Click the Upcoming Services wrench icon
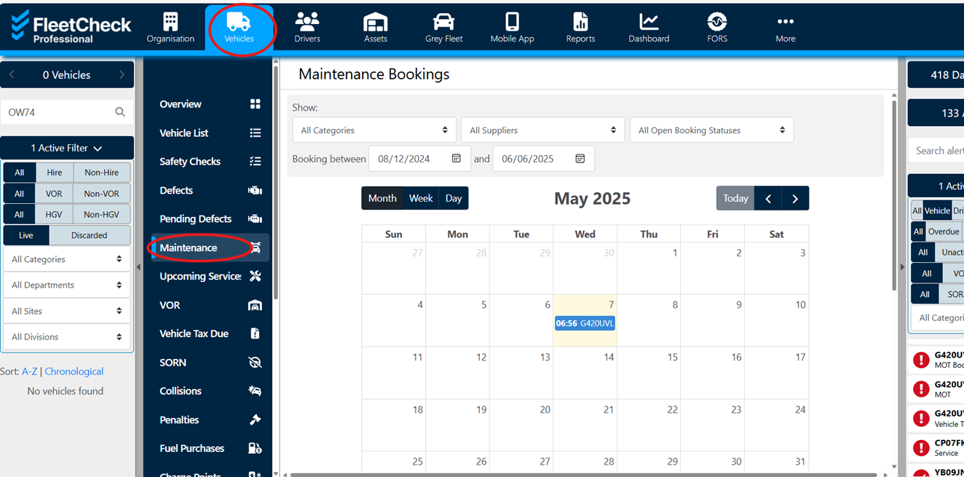Screen dimensions: 964x477 (255, 276)
